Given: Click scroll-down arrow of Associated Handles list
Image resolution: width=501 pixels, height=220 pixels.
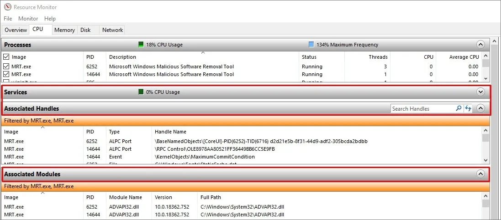Looking at the screenshot, I should tap(485, 160).
